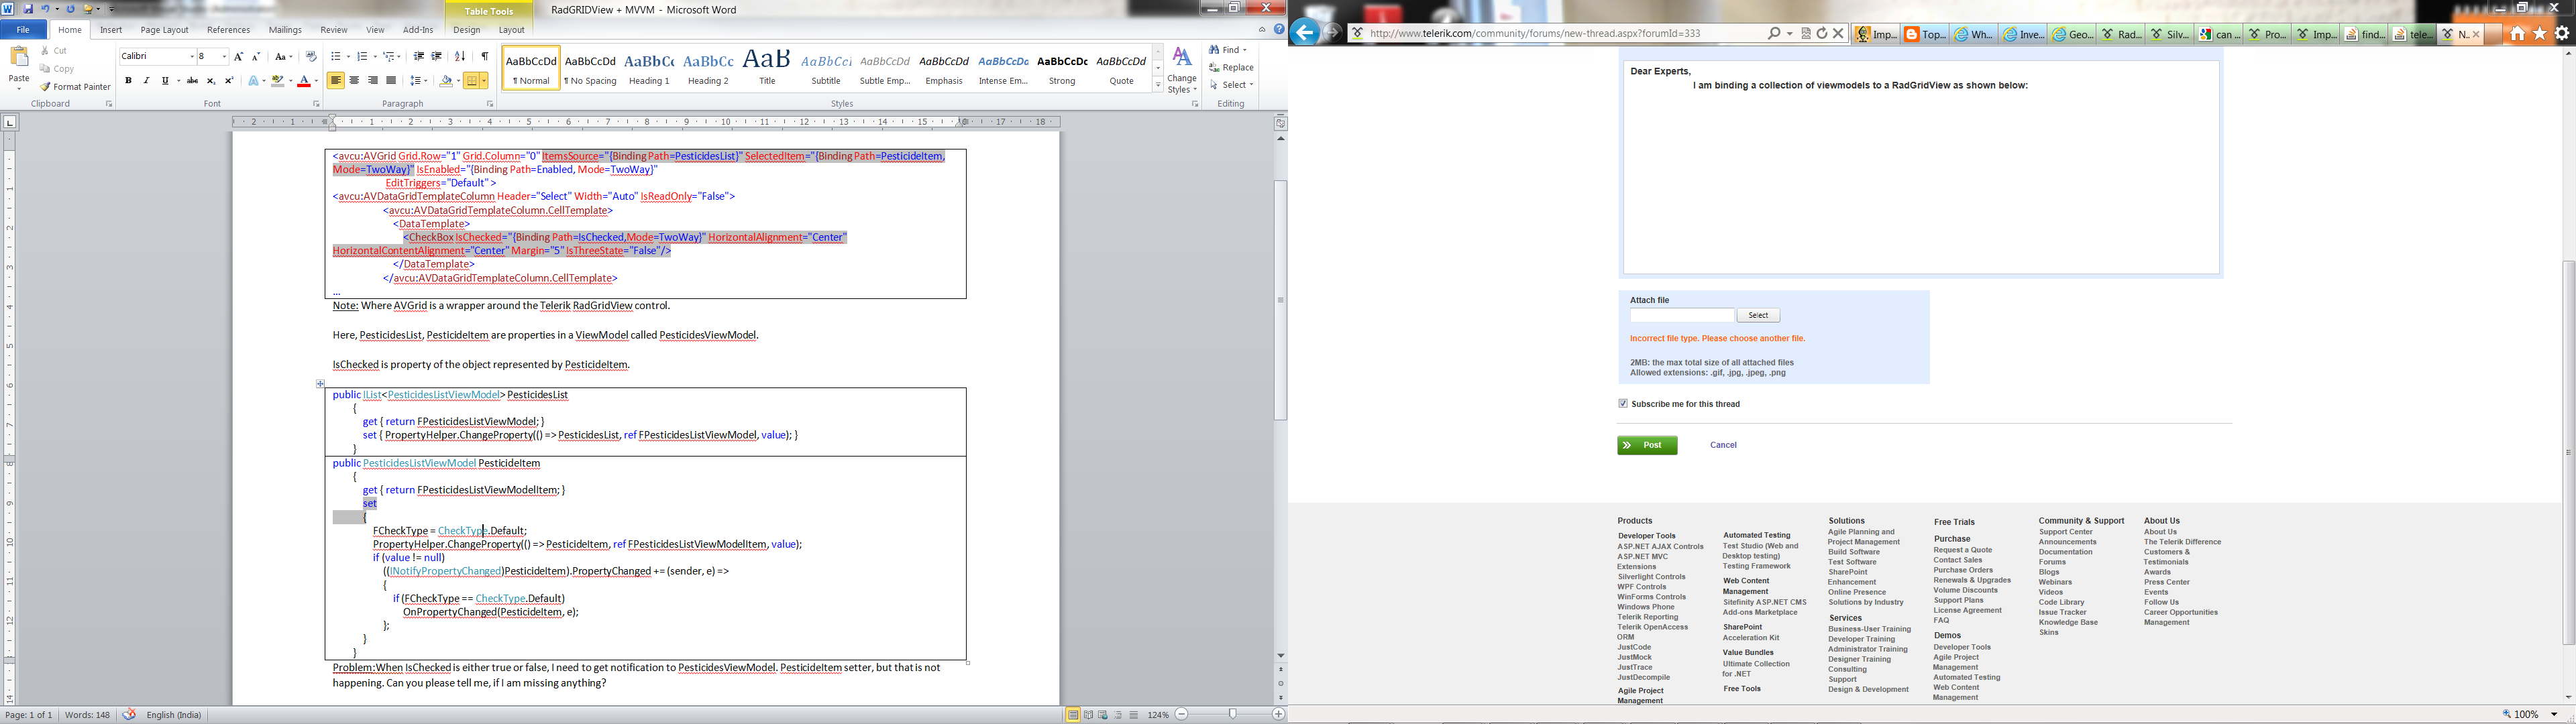Click the browser back arrow button
The image size is (2576, 724).
1304,33
